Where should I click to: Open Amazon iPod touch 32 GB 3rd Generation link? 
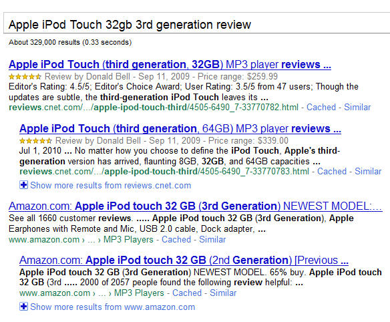click(x=195, y=206)
